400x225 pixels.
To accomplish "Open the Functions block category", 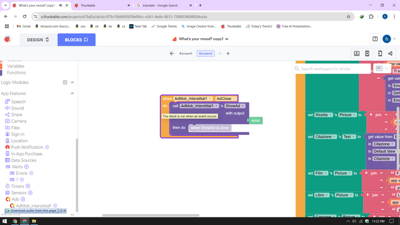I will point(16,72).
